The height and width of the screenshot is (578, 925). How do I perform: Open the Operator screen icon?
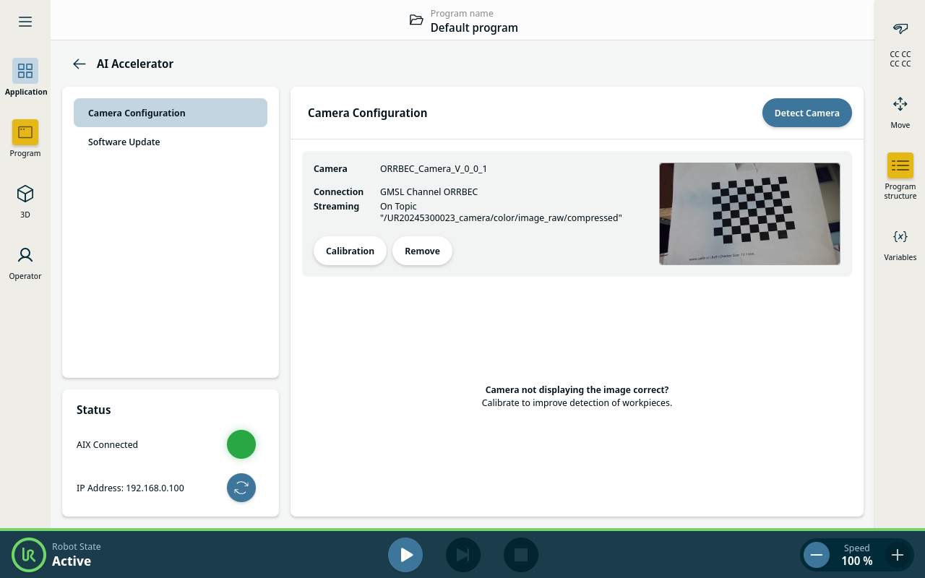[x=25, y=255]
